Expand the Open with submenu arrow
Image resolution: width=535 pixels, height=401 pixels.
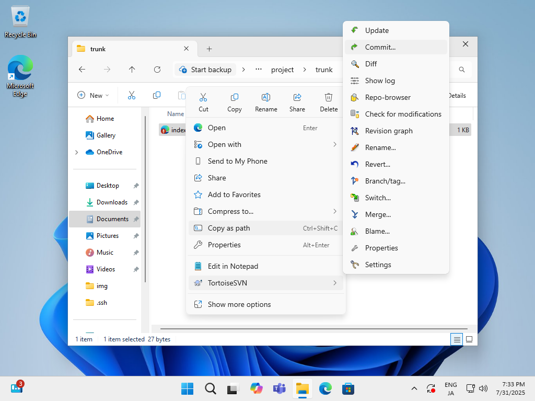pyautogui.click(x=335, y=144)
